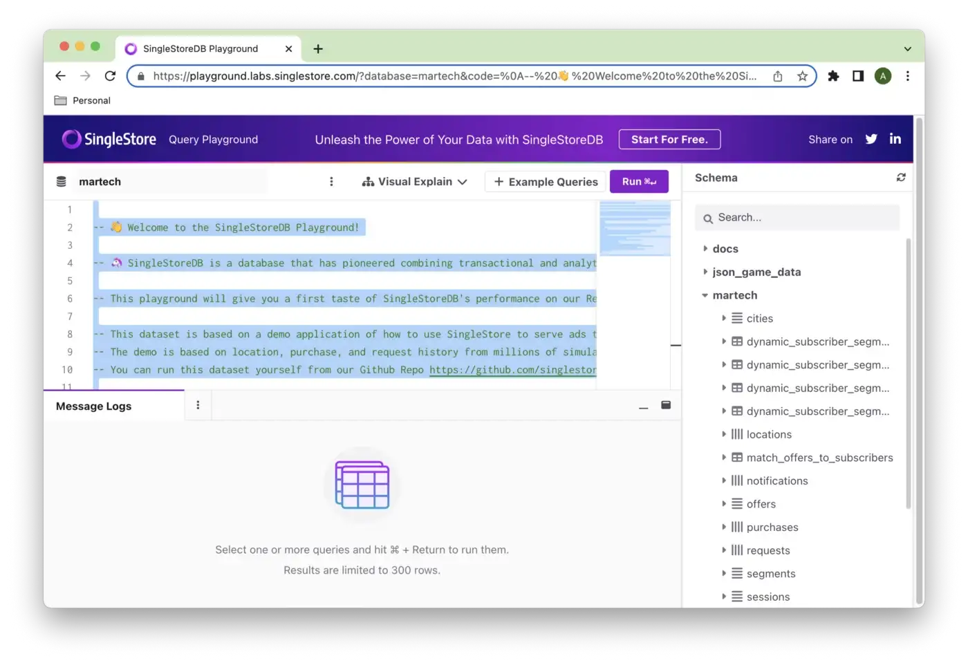Share on LinkedIn
This screenshot has height=665, width=968.
pos(895,139)
